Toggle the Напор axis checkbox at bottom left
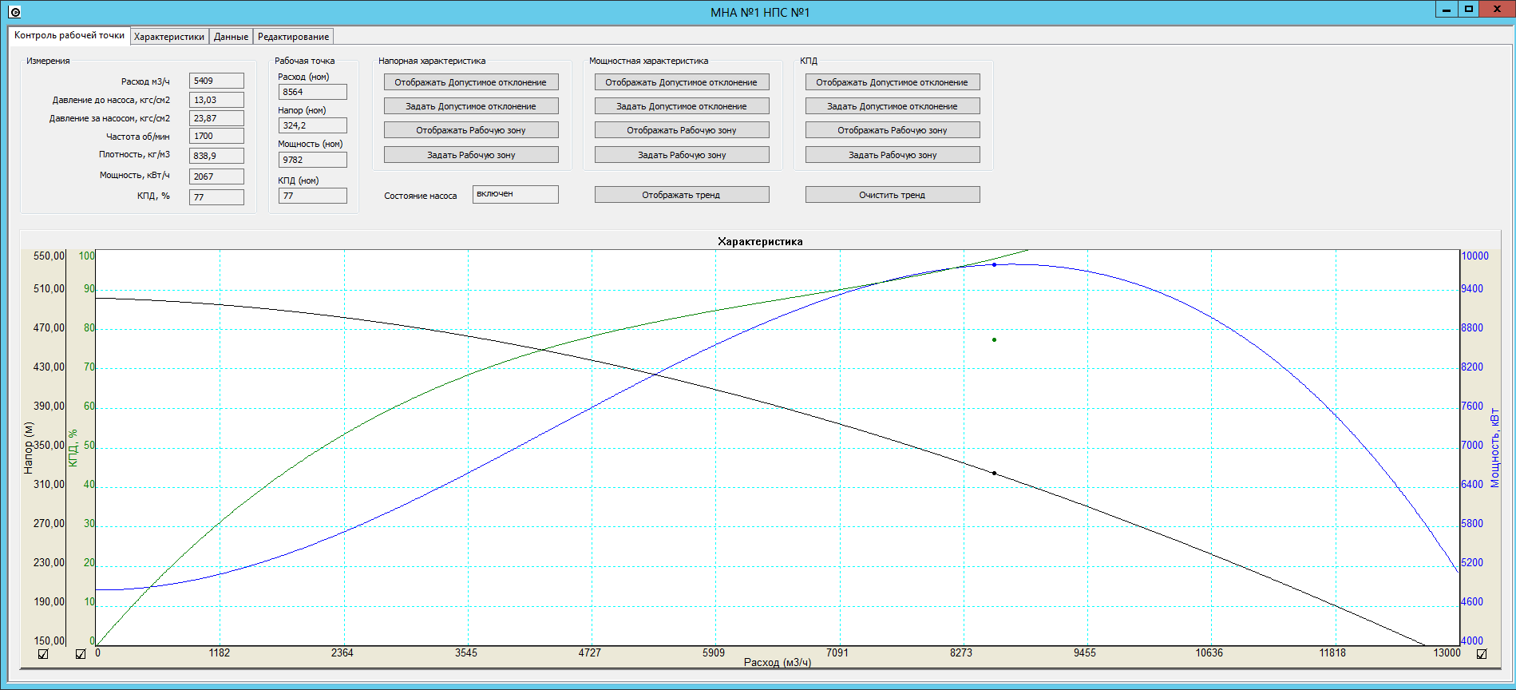Viewport: 1516px width, 690px height. [x=43, y=654]
